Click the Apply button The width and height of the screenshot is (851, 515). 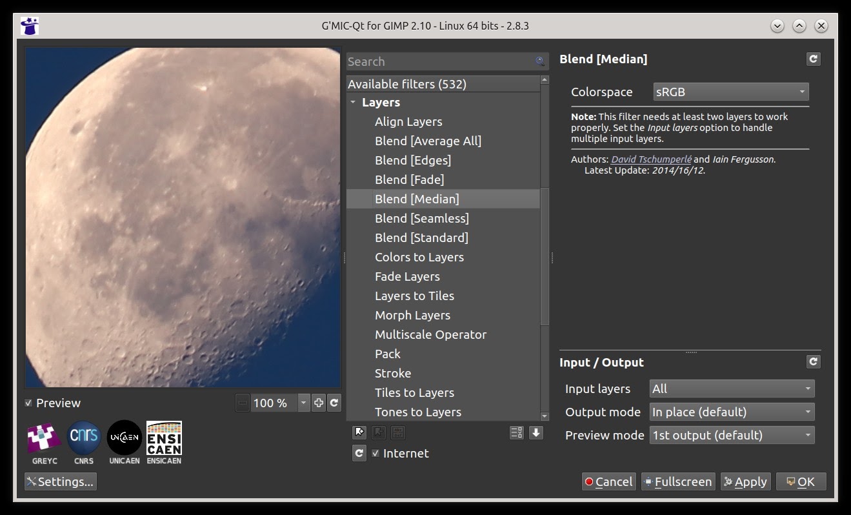(745, 481)
